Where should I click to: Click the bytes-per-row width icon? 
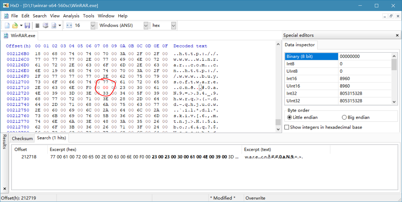[69, 26]
